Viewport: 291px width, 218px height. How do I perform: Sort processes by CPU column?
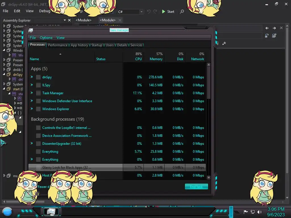133,56
